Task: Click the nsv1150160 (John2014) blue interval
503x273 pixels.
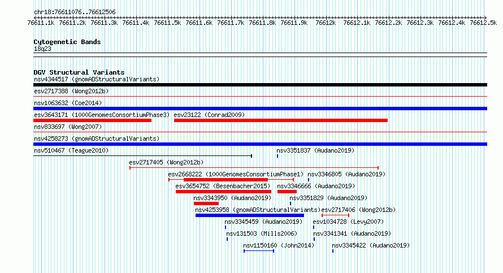Action: [259, 251]
